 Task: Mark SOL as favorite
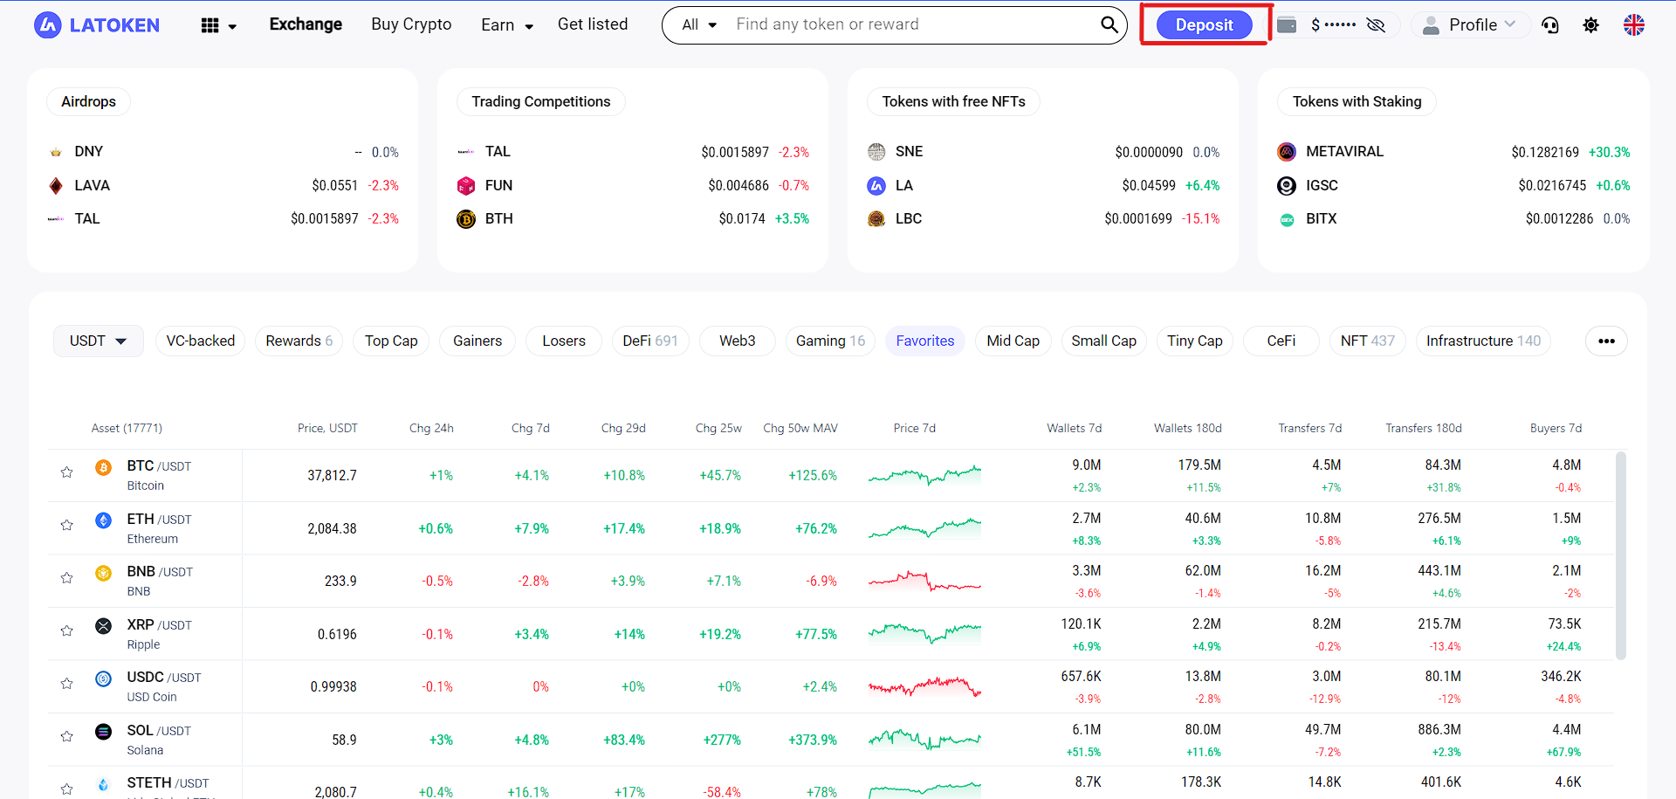66,736
